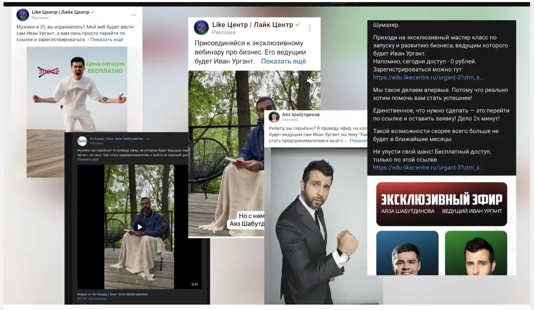Click 'Реклама' label in the middle Like Центр ad
This screenshot has width=534, height=310.
pos(224,33)
